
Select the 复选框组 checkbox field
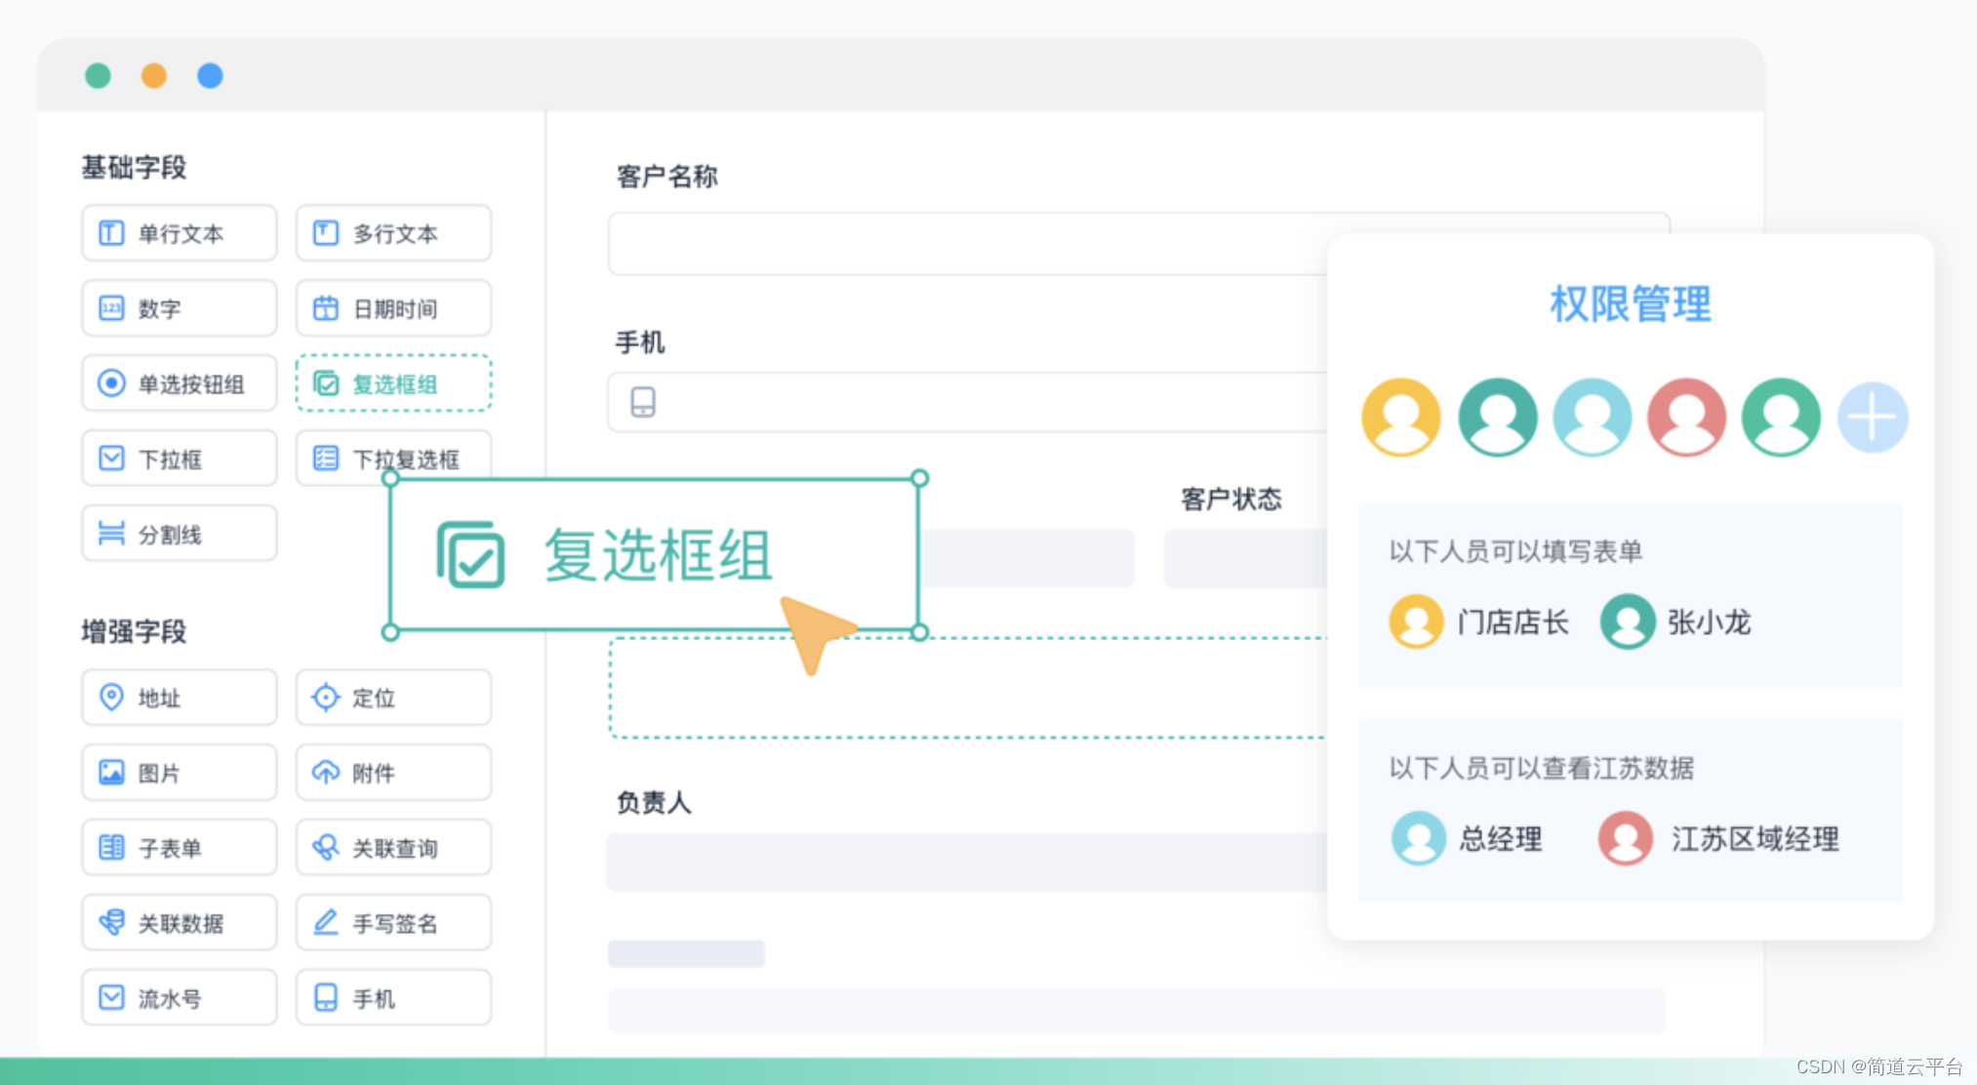click(392, 383)
